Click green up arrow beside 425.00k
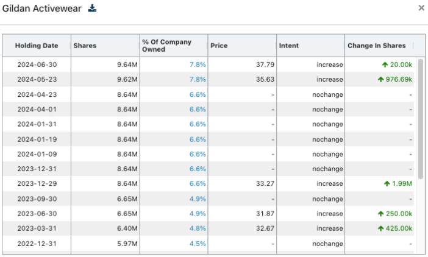The image size is (428, 257). (380, 228)
